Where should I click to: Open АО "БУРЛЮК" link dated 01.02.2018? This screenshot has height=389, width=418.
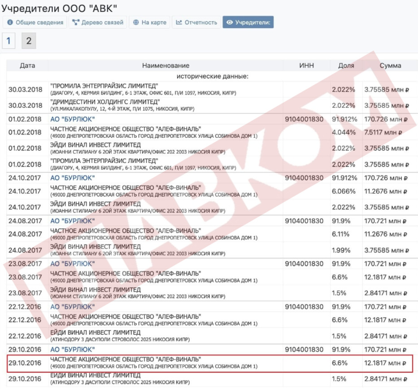pyautogui.click(x=72, y=119)
